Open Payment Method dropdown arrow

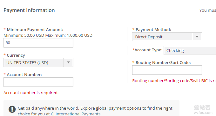[197, 37]
